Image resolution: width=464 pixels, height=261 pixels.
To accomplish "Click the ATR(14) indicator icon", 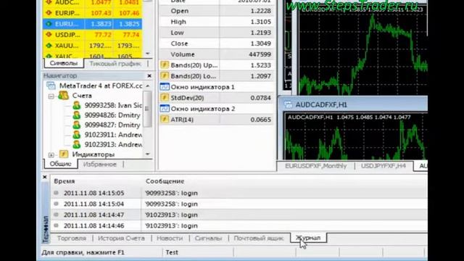I will tap(165, 120).
